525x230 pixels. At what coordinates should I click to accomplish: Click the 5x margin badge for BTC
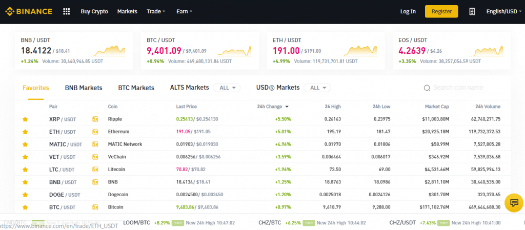95,207
